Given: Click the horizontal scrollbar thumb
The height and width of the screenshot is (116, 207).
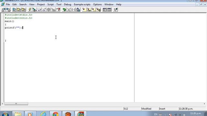Looking at the screenshot, I should pyautogui.click(x=16, y=104).
